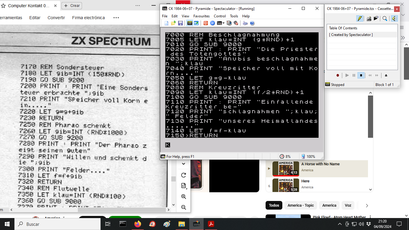Toggle flash loading lightning icon in Cassette window
The width and height of the screenshot is (409, 230).
(360, 18)
